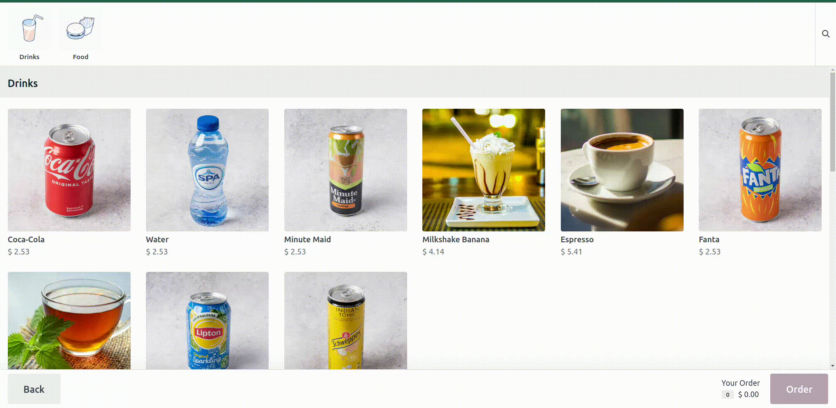Image resolution: width=836 pixels, height=408 pixels.
Task: Pick the Espresso cup image
Action: pyautogui.click(x=622, y=170)
